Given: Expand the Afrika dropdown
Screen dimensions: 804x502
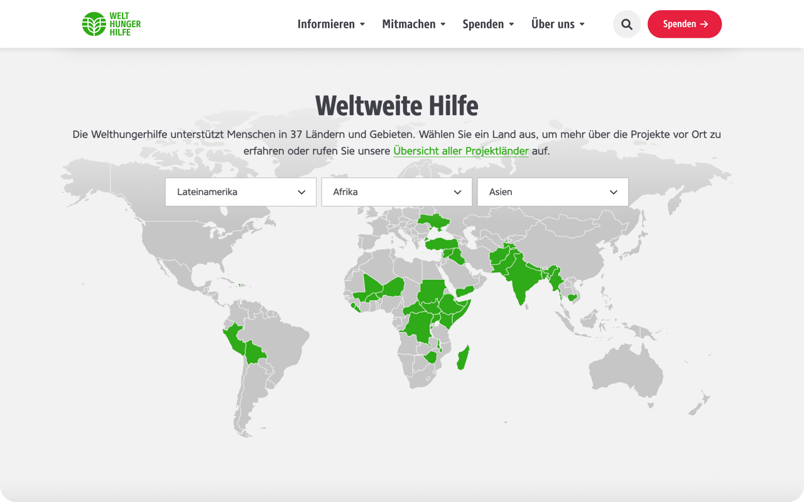Looking at the screenshot, I should click(396, 192).
